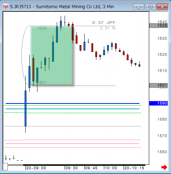Click the scrollbar thumb at bottom-left
The image size is (171, 174).
5,166
